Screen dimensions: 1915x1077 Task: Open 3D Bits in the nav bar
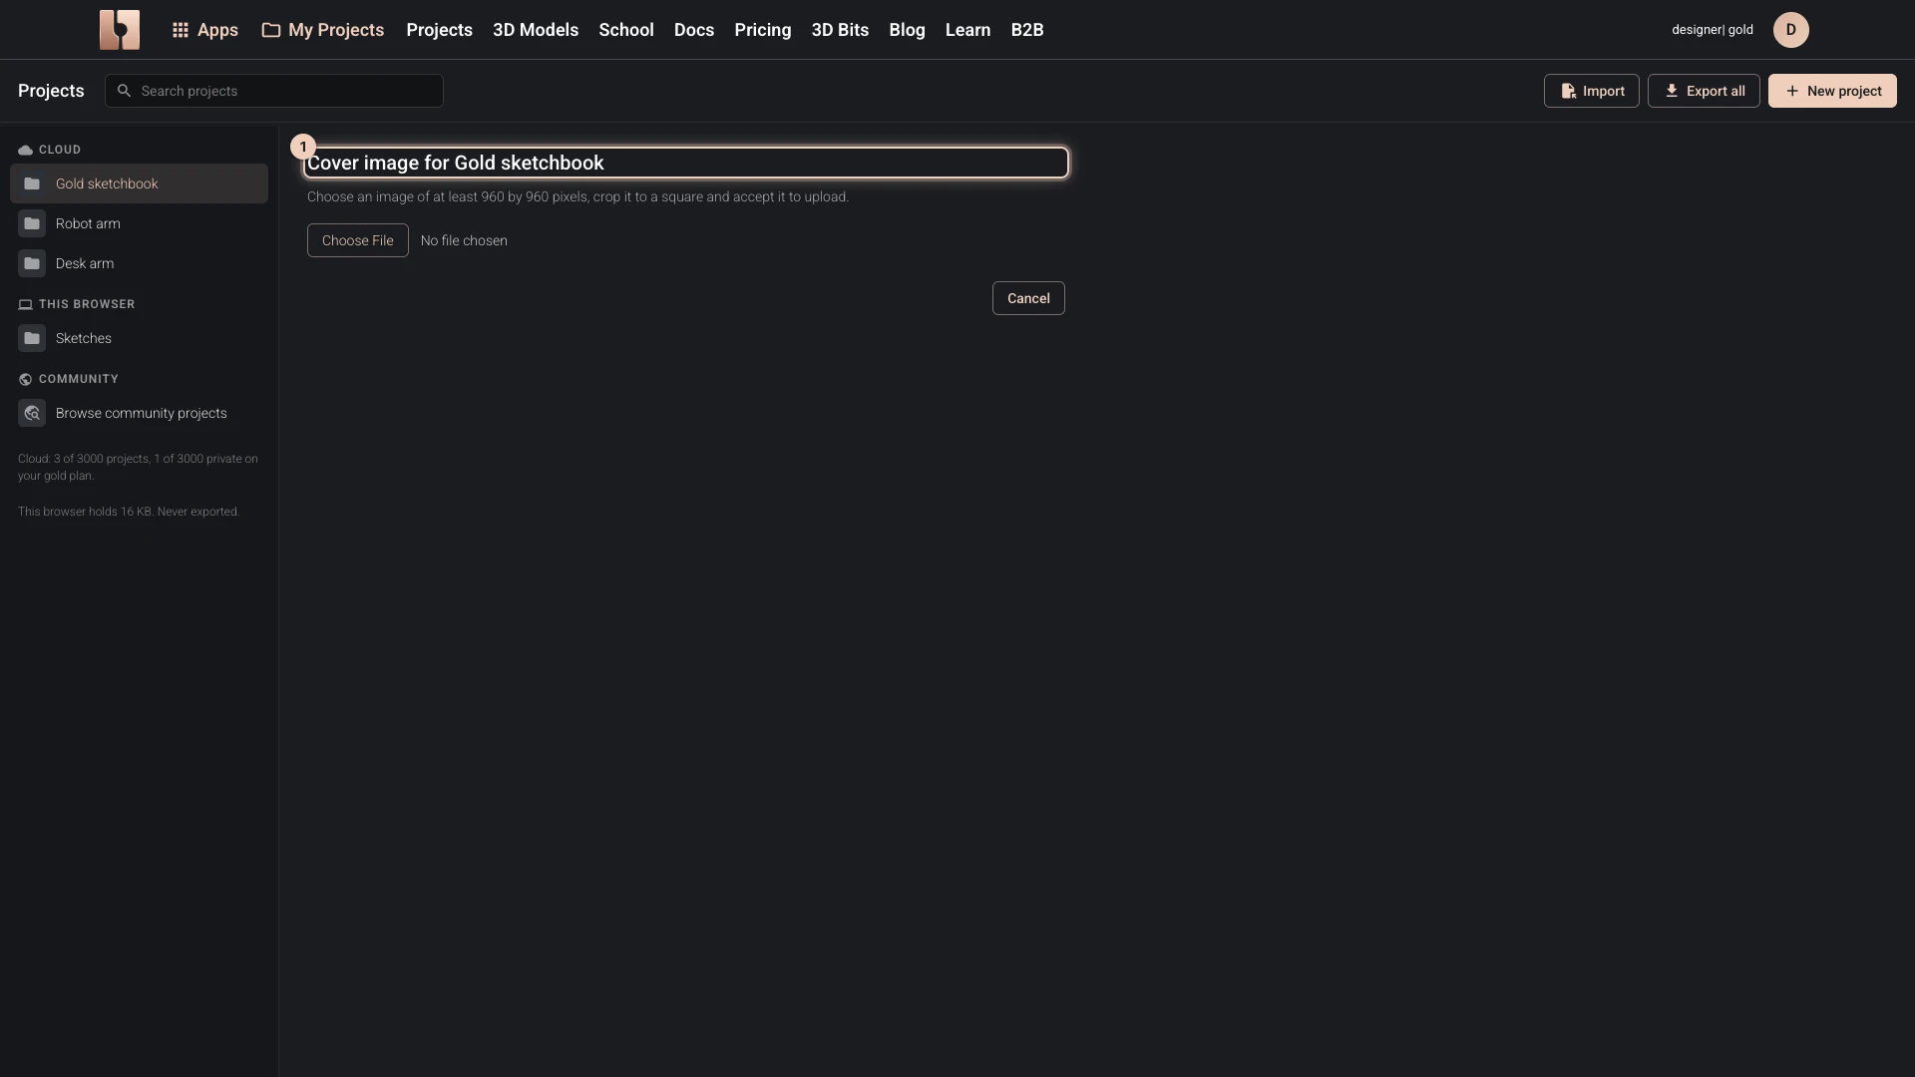(x=840, y=30)
